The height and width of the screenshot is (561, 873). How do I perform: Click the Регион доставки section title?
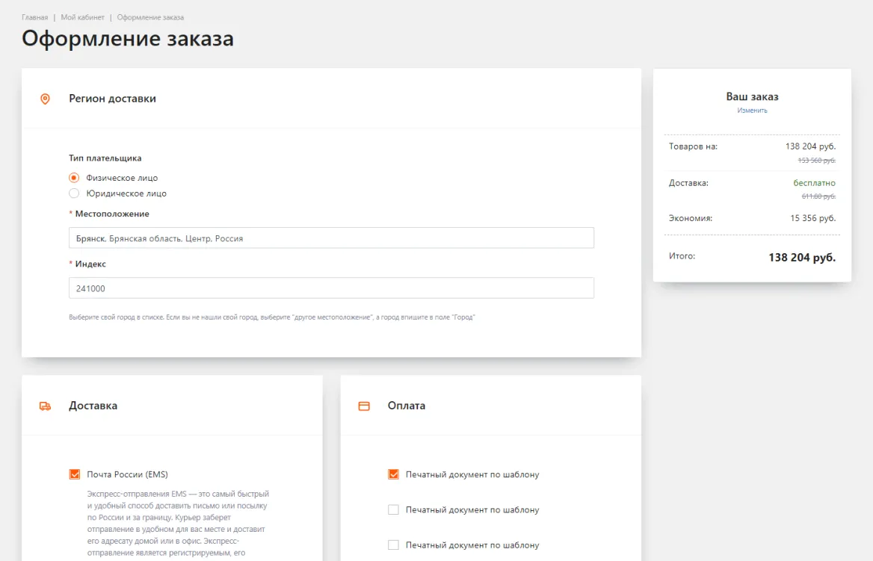click(x=112, y=99)
